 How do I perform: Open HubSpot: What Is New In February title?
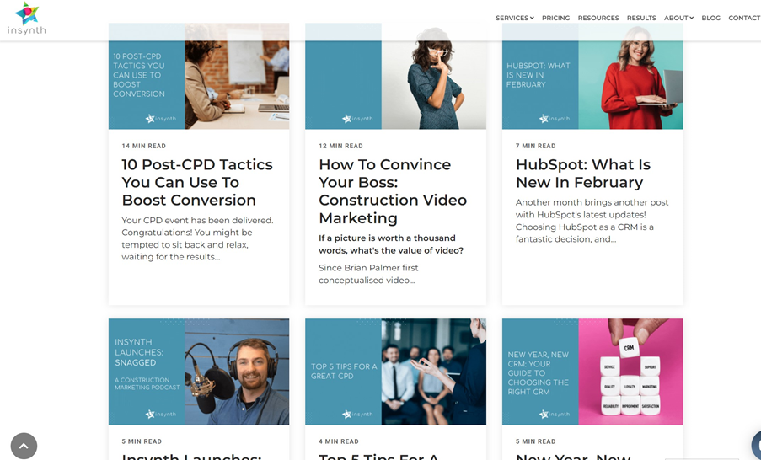[x=583, y=174]
